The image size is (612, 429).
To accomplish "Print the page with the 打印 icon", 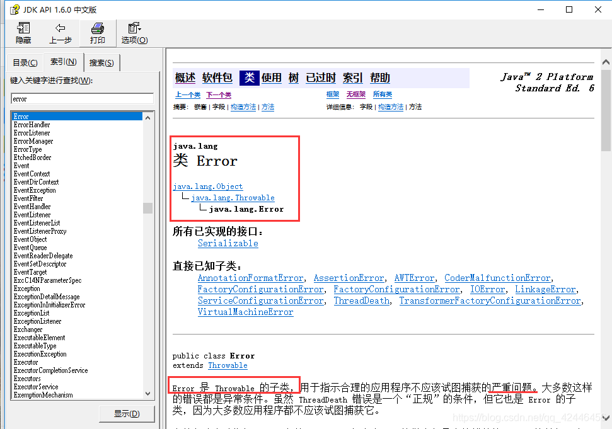I will click(x=98, y=33).
